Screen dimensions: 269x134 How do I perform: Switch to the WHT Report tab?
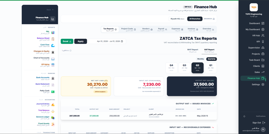tap(193, 50)
